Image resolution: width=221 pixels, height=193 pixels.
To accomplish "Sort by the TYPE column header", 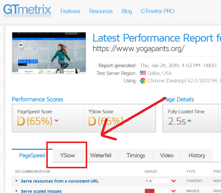I will (x=191, y=172).
